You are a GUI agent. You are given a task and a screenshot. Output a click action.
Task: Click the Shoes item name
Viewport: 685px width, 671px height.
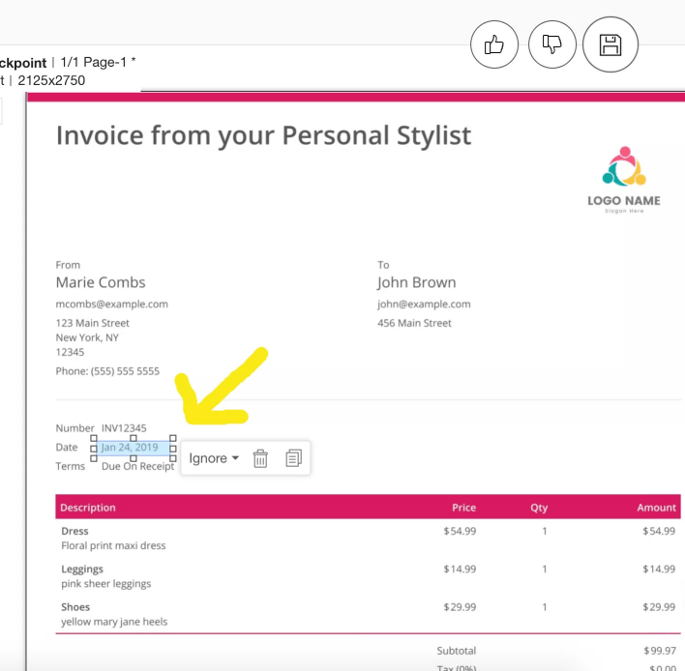click(75, 607)
